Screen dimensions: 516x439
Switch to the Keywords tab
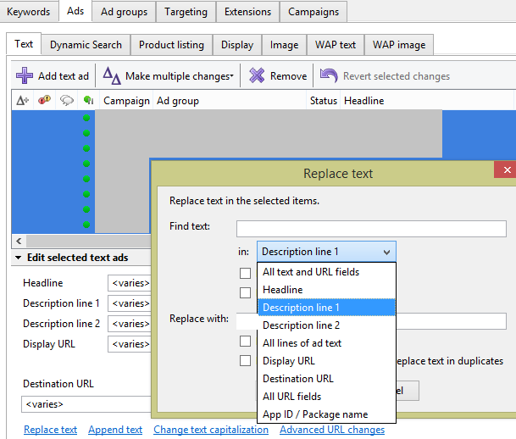pos(29,12)
